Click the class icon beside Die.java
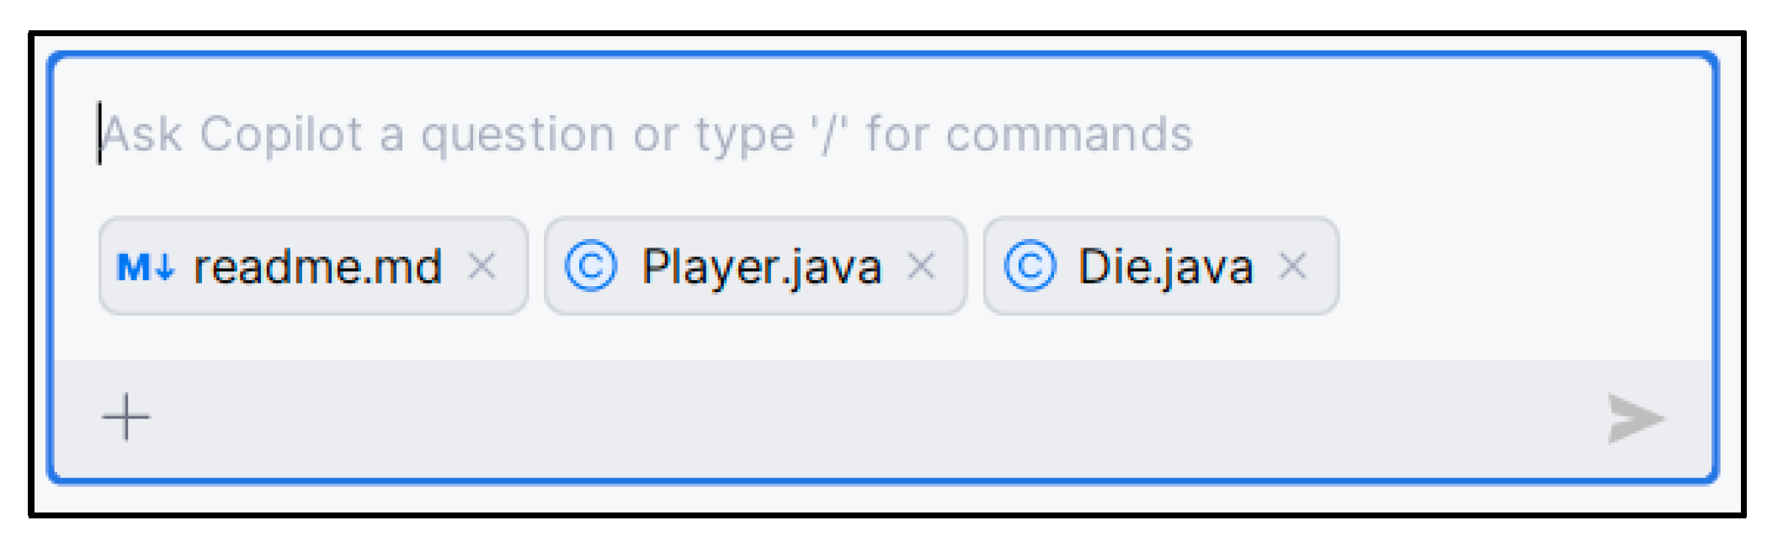The image size is (1767, 547). point(1029,266)
